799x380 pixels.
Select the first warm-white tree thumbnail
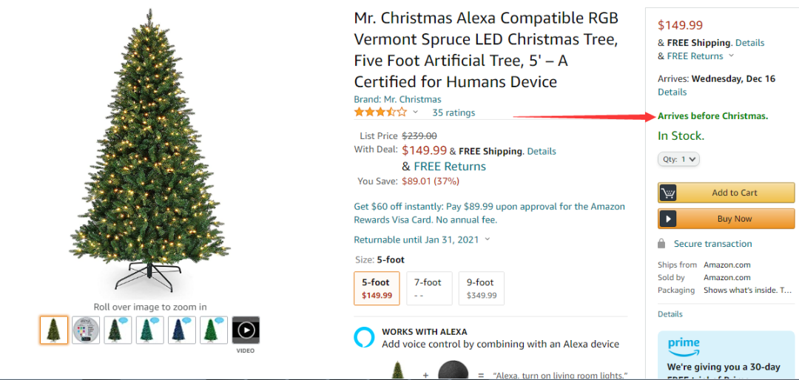[54, 330]
